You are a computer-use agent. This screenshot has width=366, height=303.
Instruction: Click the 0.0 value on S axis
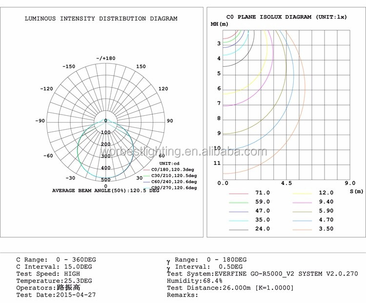[223, 183]
